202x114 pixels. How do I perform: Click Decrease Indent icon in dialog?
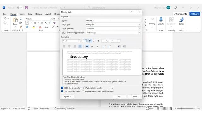119,47
